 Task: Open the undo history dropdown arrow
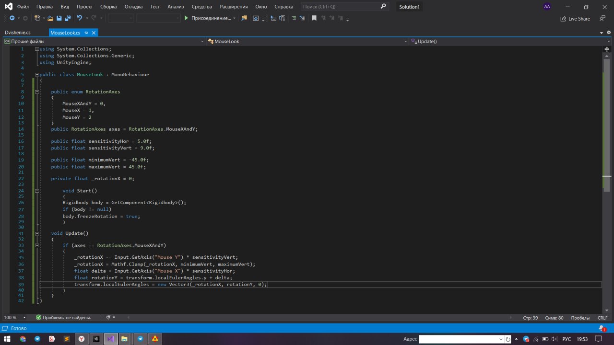(x=86, y=18)
